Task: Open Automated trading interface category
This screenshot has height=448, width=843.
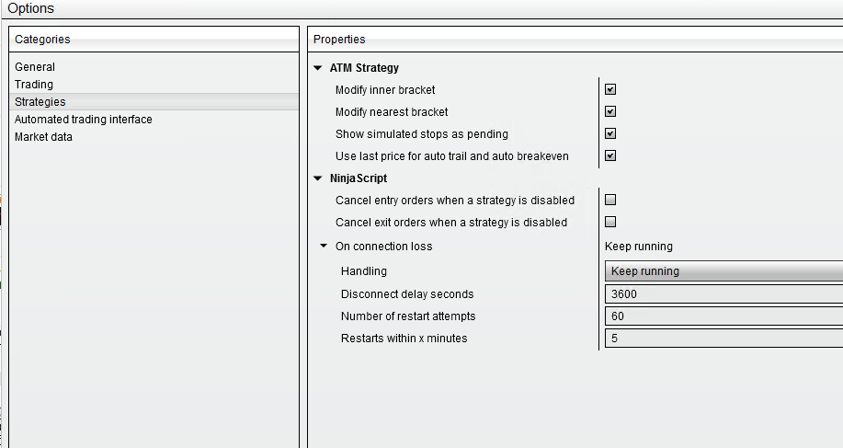Action: (x=84, y=120)
